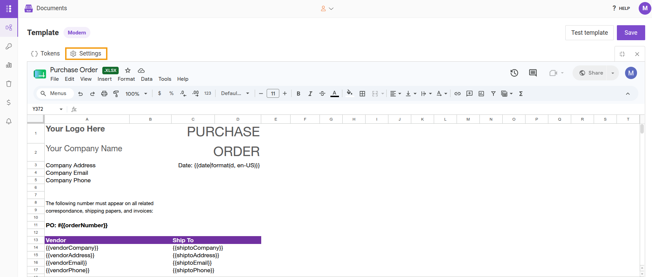Collapse the toolbar with the up chevron
Screen dimensions: 652x277
(628, 94)
